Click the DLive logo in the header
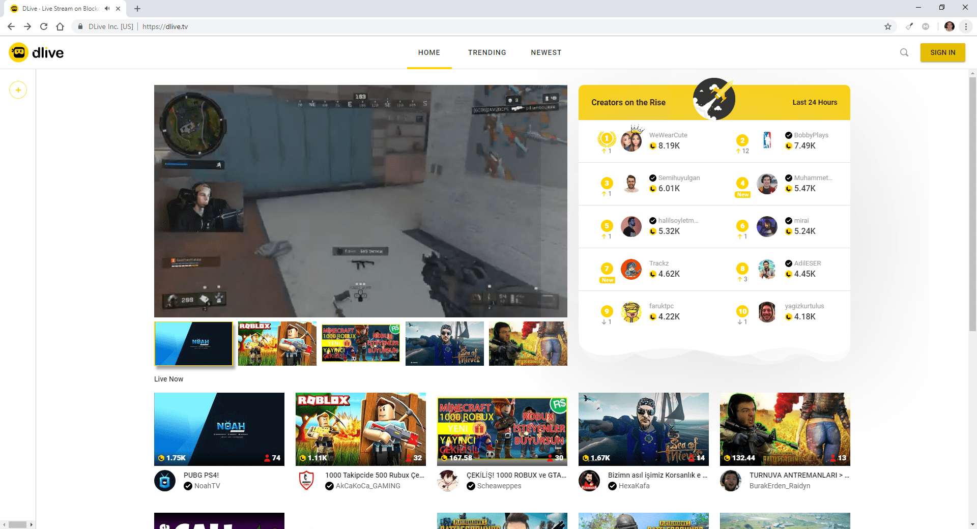The height and width of the screenshot is (529, 977). tap(36, 52)
